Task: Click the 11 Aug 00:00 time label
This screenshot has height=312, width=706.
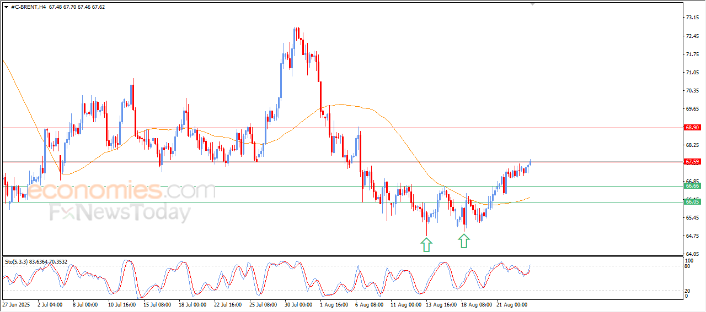Action: pos(406,304)
